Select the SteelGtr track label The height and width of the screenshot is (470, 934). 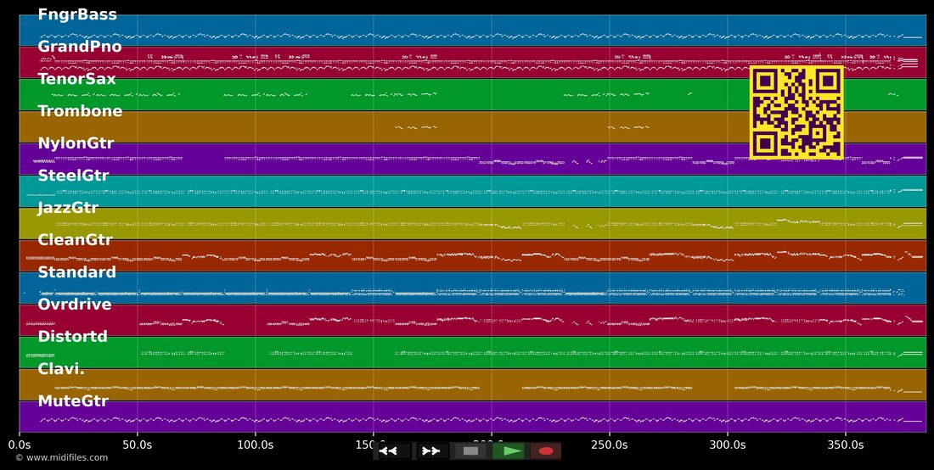[x=73, y=176]
